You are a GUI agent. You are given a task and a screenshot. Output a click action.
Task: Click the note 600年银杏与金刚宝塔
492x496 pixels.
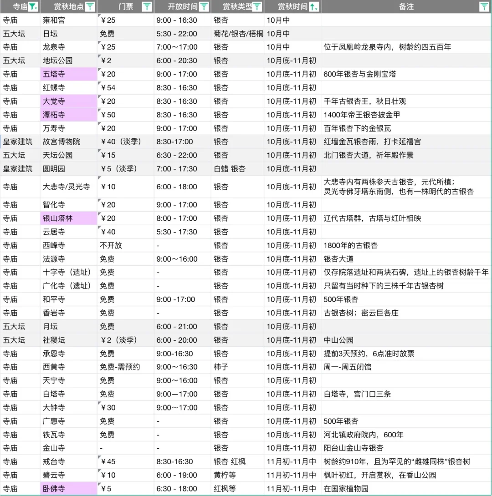tap(359, 74)
